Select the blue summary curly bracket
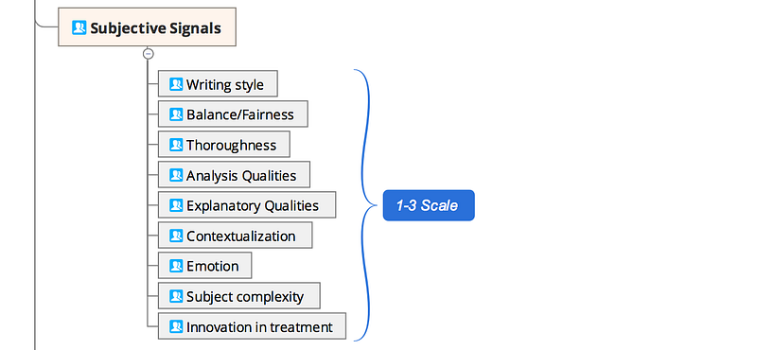The image size is (757, 350). point(365,205)
